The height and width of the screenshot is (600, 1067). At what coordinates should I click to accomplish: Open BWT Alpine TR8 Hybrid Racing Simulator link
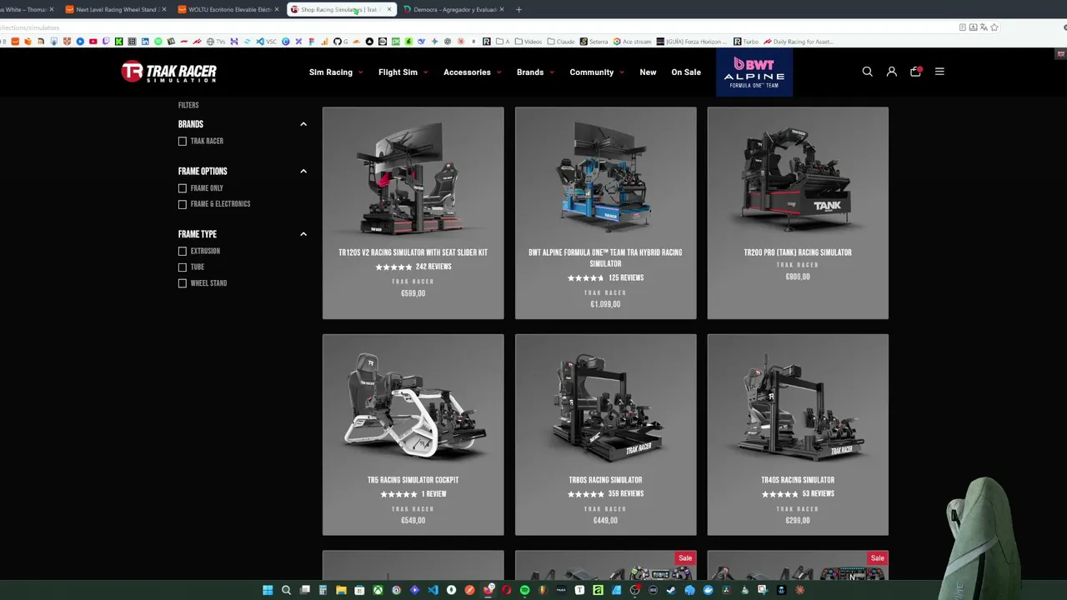click(x=605, y=257)
